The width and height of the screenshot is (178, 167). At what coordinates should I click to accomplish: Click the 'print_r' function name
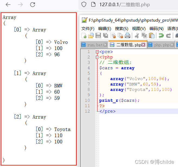tap(109, 100)
